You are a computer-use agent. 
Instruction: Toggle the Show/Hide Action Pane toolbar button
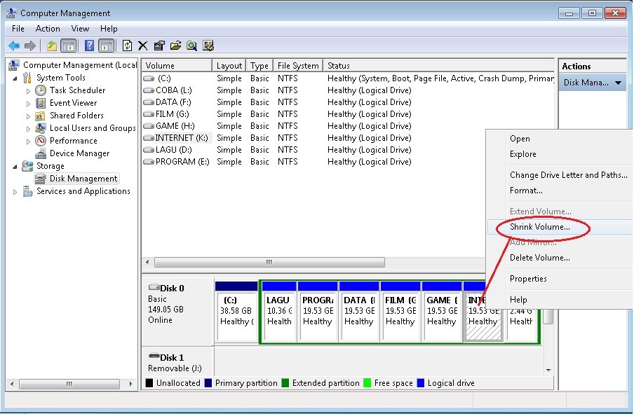107,46
